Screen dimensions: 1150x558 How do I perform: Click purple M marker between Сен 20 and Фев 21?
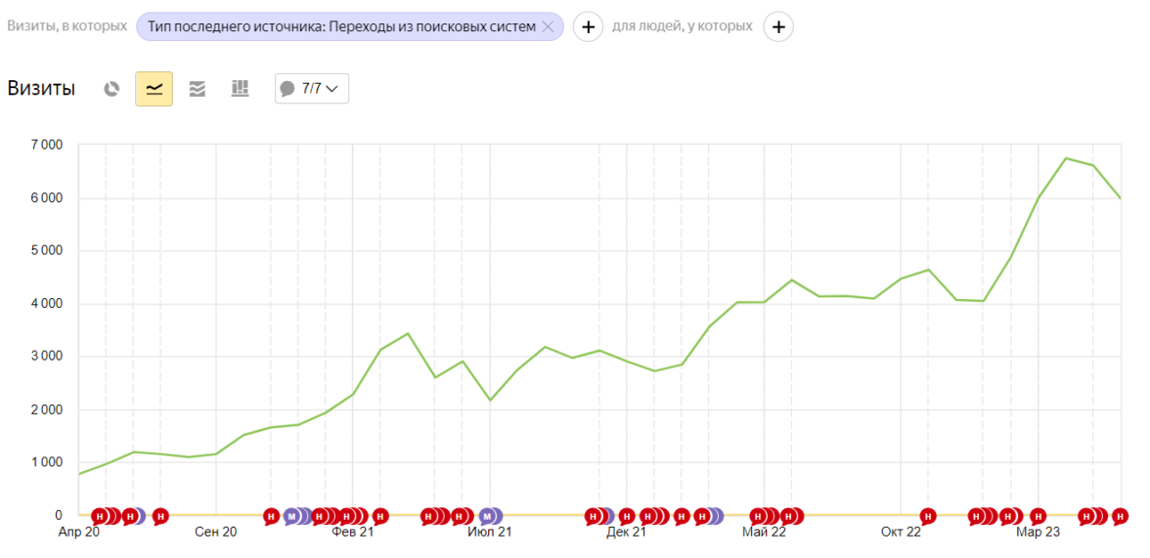291,516
